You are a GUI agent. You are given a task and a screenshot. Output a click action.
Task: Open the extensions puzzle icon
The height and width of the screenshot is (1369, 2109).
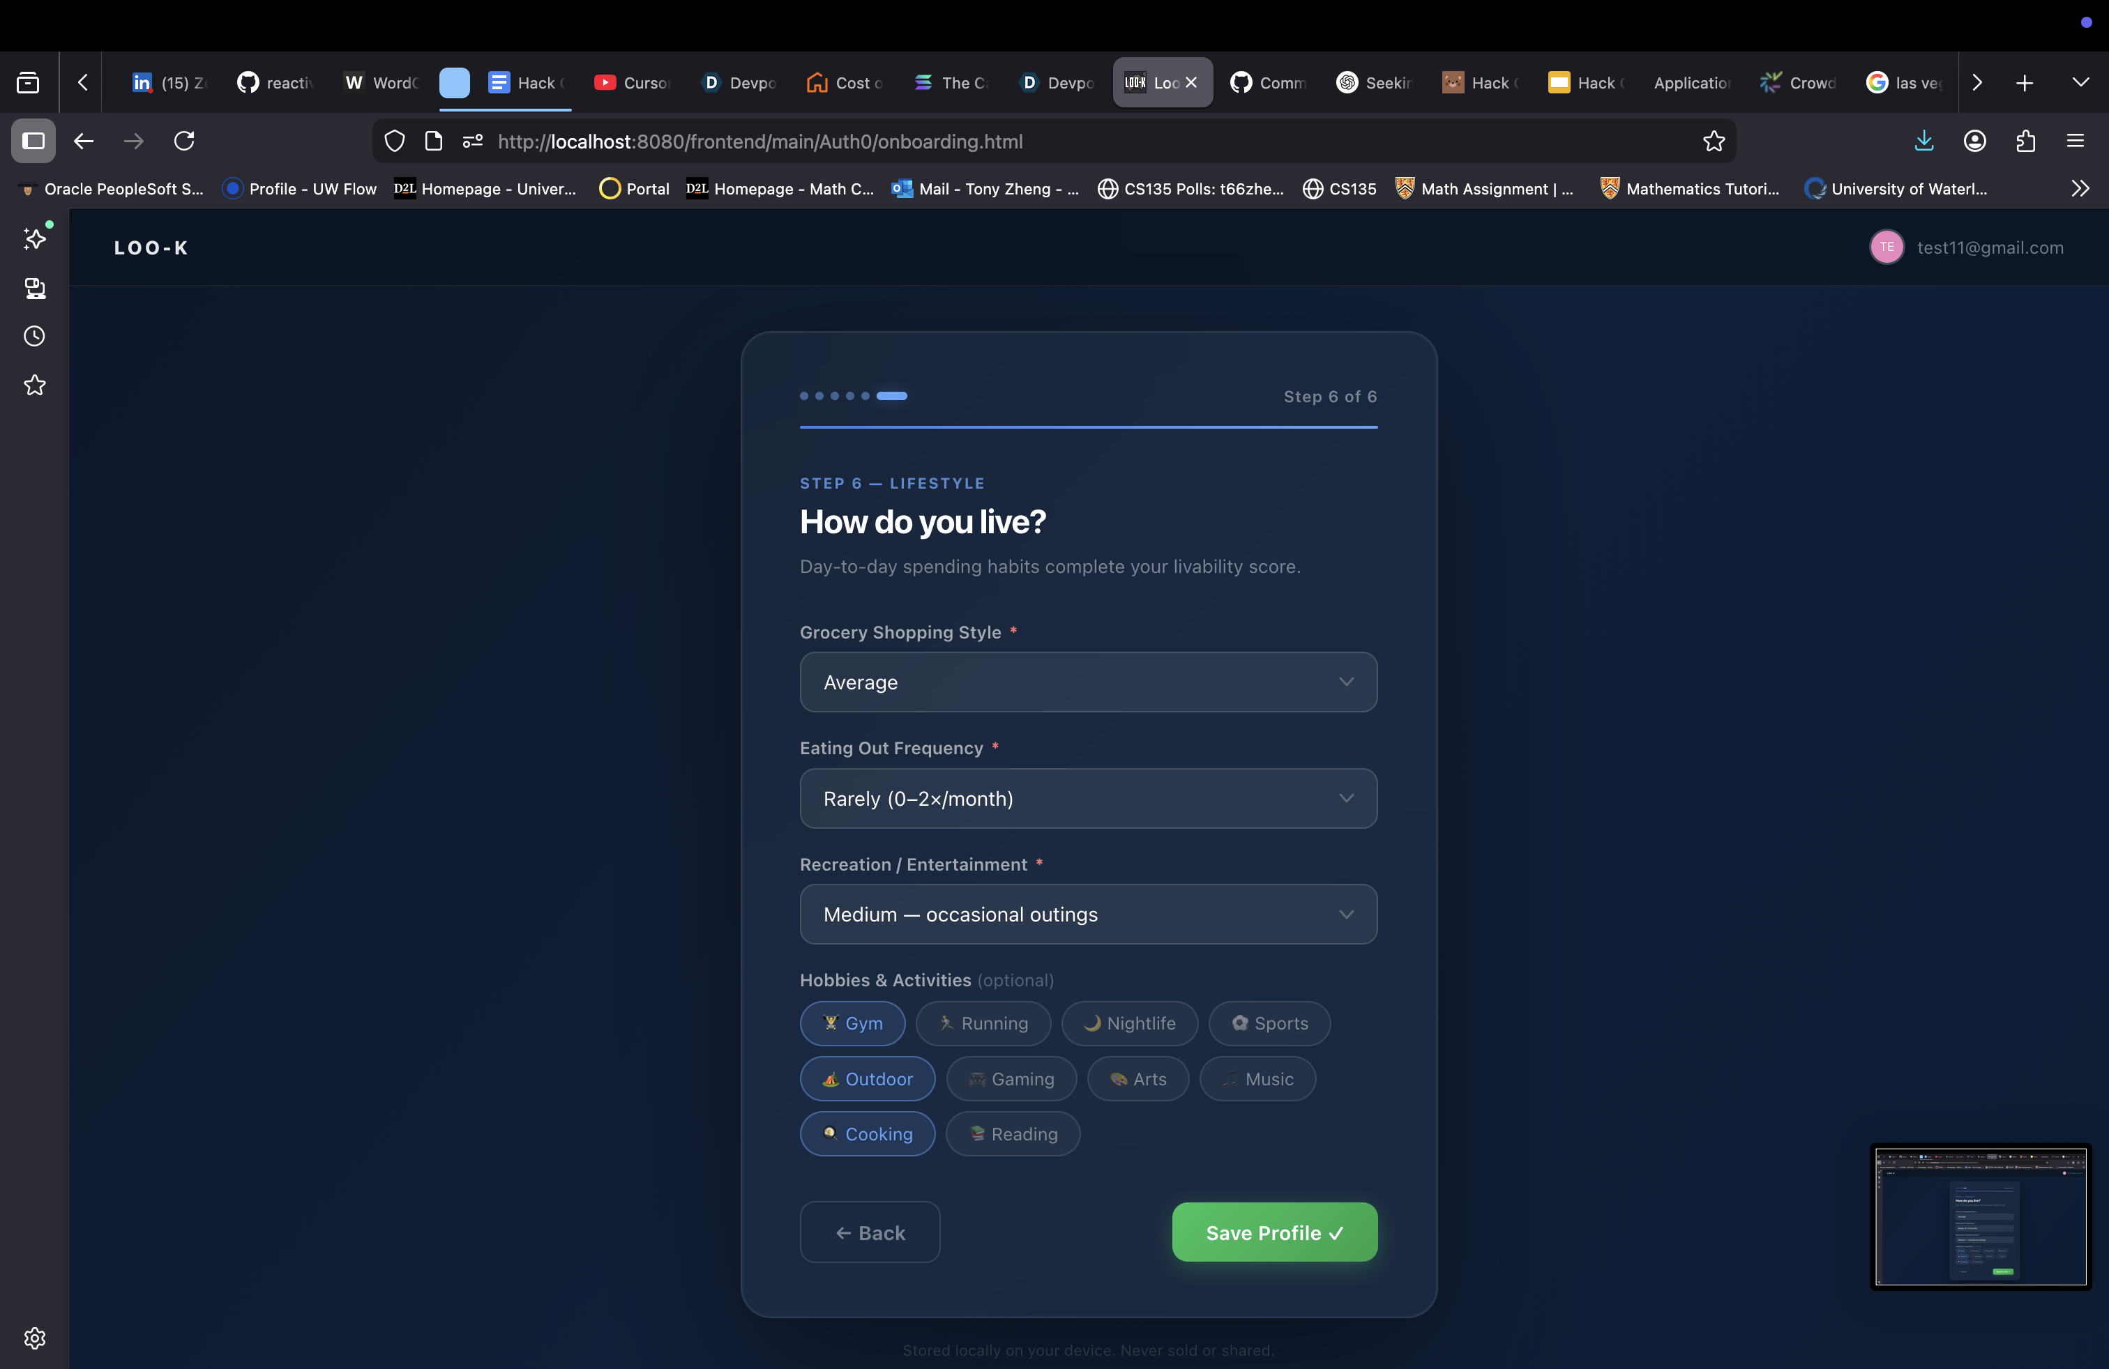coord(2025,141)
